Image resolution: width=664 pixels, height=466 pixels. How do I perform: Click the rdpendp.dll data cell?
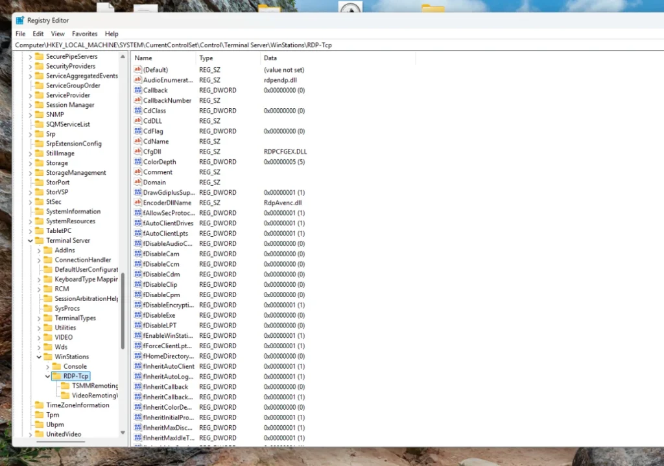280,80
